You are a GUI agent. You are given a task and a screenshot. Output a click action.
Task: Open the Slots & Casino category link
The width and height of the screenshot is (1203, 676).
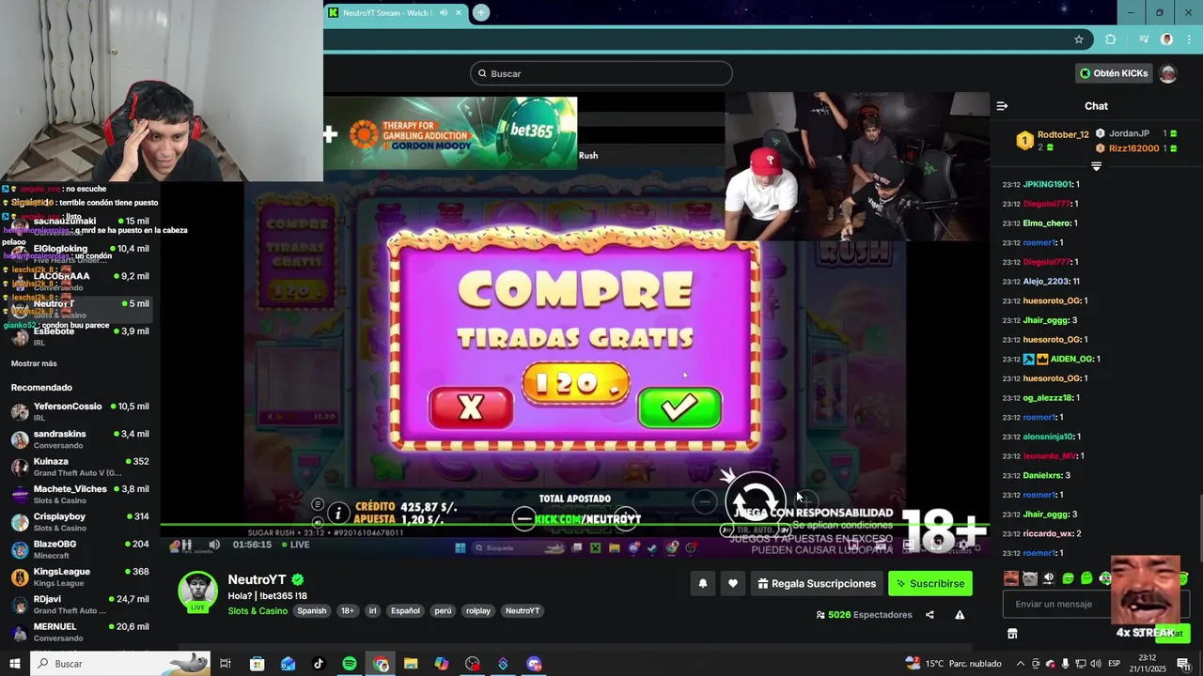click(x=258, y=611)
